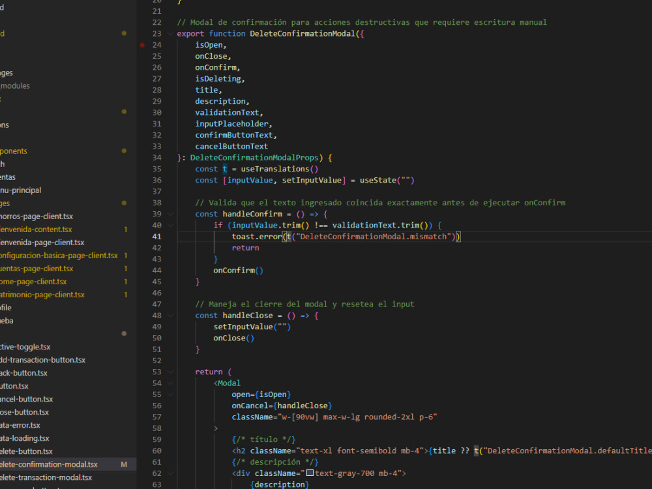Remove the breakpoint dot on line 24
The width and height of the screenshot is (652, 489).
142,45
